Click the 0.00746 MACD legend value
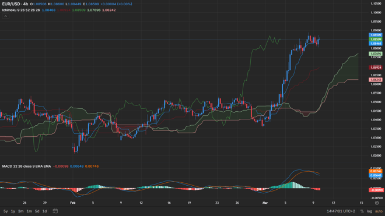 pos(92,167)
